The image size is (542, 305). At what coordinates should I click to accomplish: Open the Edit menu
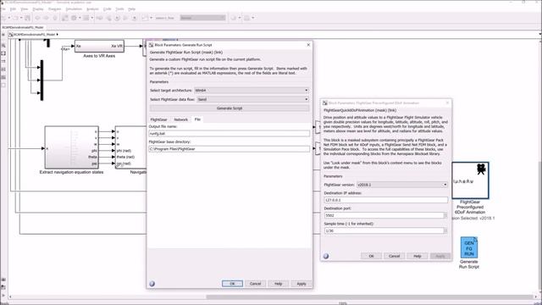pos(14,9)
